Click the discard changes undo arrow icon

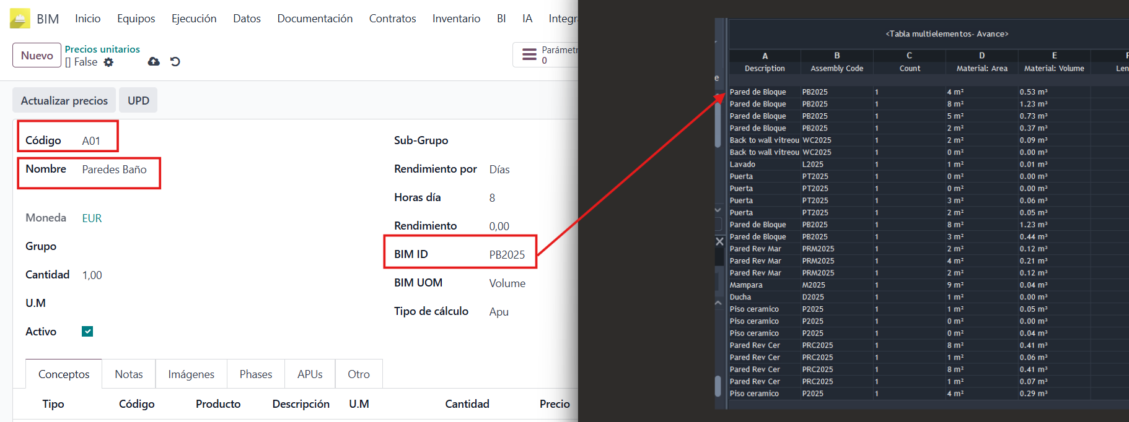[x=175, y=61]
